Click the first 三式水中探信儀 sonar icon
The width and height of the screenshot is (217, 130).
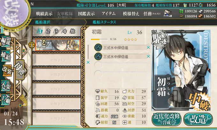coord(98,47)
